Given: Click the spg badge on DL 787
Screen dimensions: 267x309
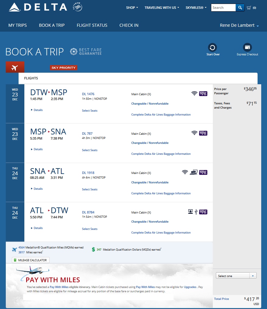Looking at the screenshot, I should (x=203, y=133).
